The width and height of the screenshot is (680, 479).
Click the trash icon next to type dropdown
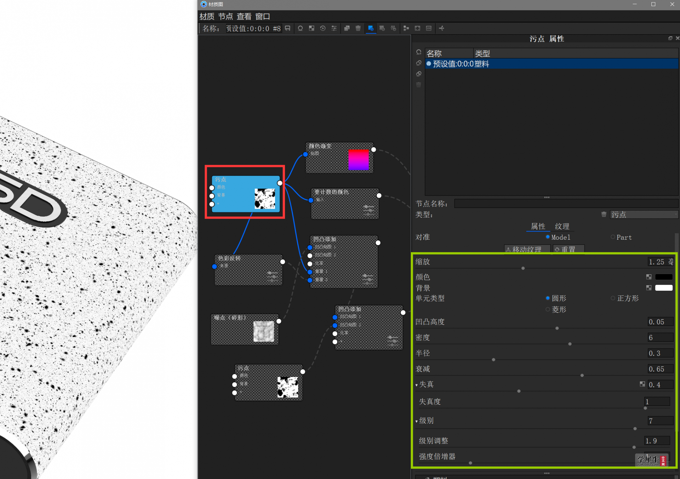coord(604,214)
